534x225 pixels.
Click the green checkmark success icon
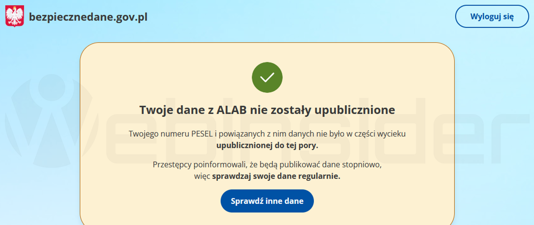(267, 77)
